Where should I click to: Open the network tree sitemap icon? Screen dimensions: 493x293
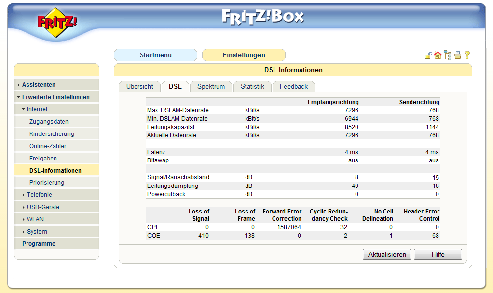[448, 55]
